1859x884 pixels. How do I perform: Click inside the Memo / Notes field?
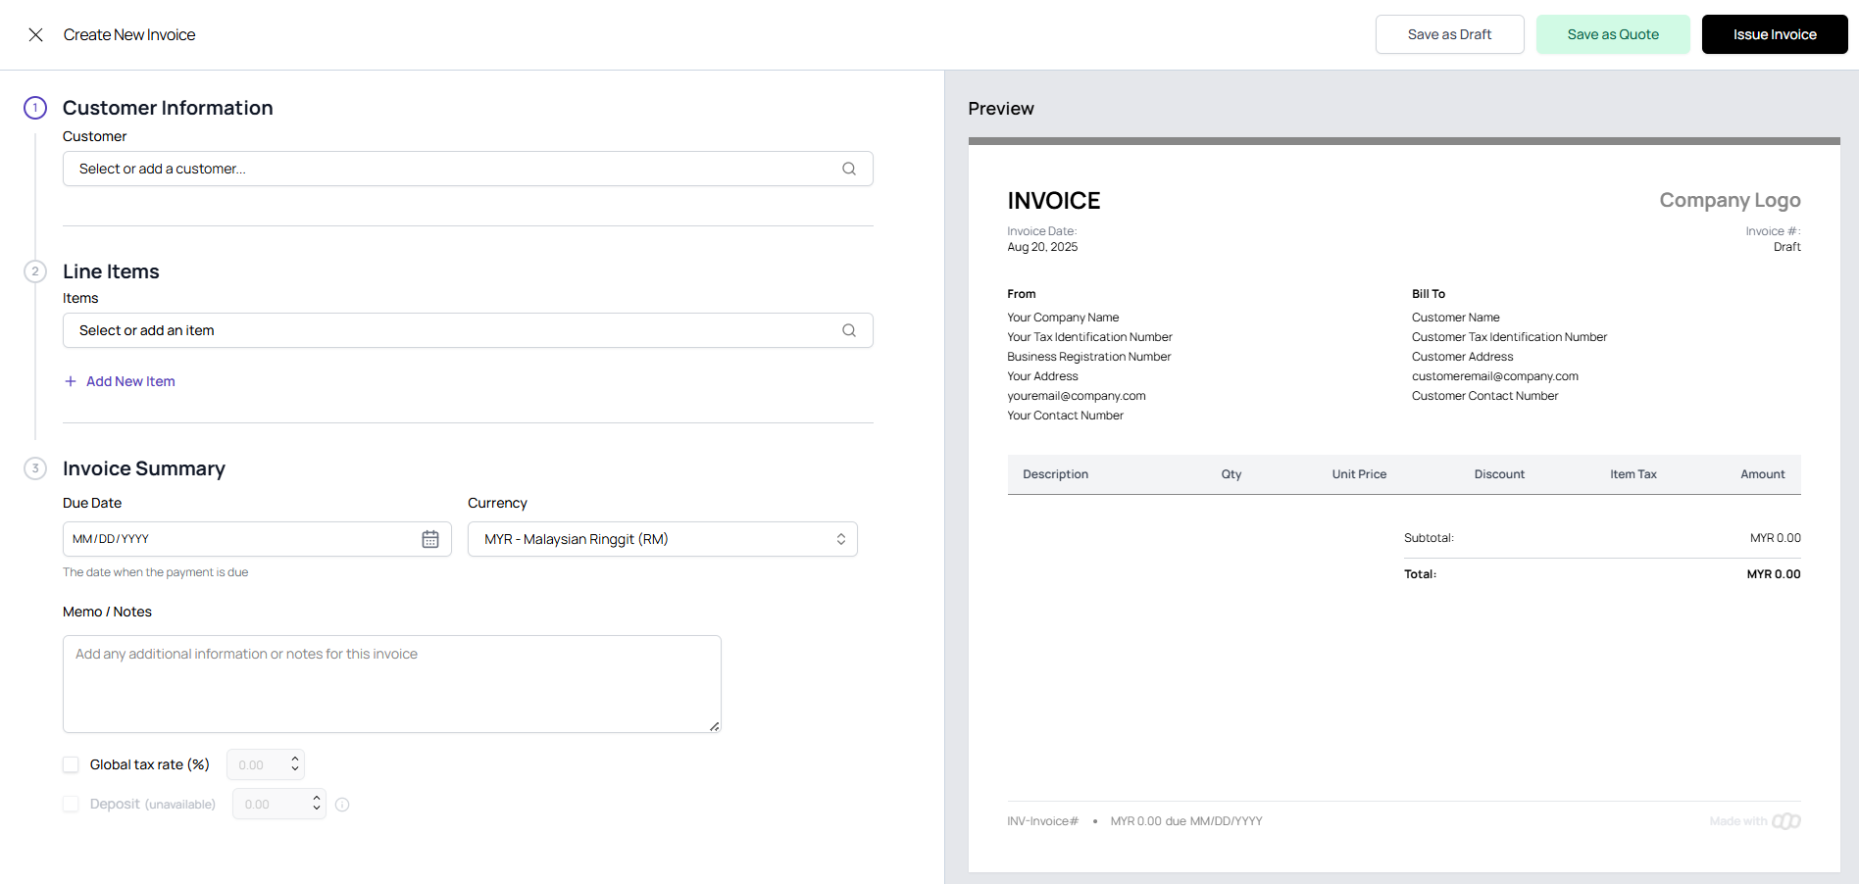391,683
